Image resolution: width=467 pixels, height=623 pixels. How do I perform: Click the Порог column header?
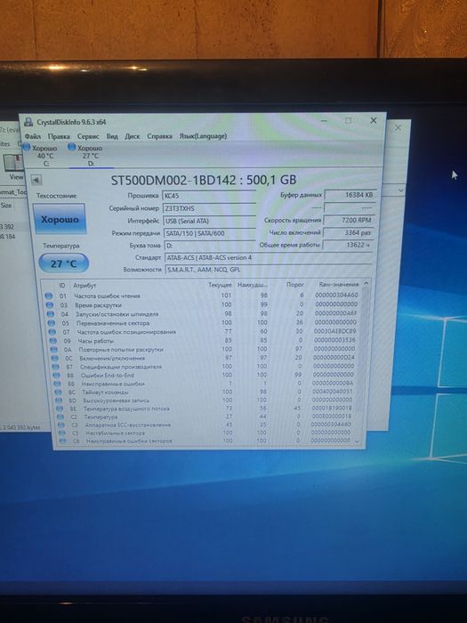point(295,285)
